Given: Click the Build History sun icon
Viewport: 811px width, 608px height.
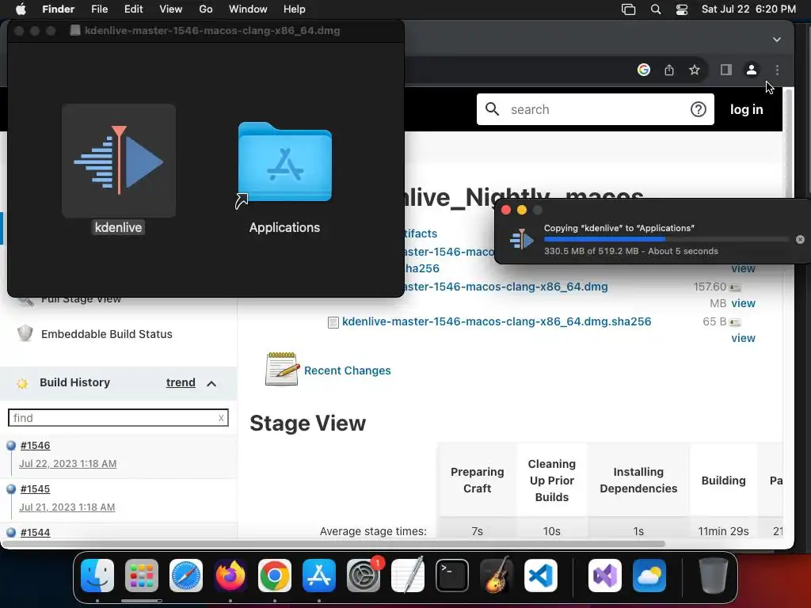Looking at the screenshot, I should pos(22,384).
